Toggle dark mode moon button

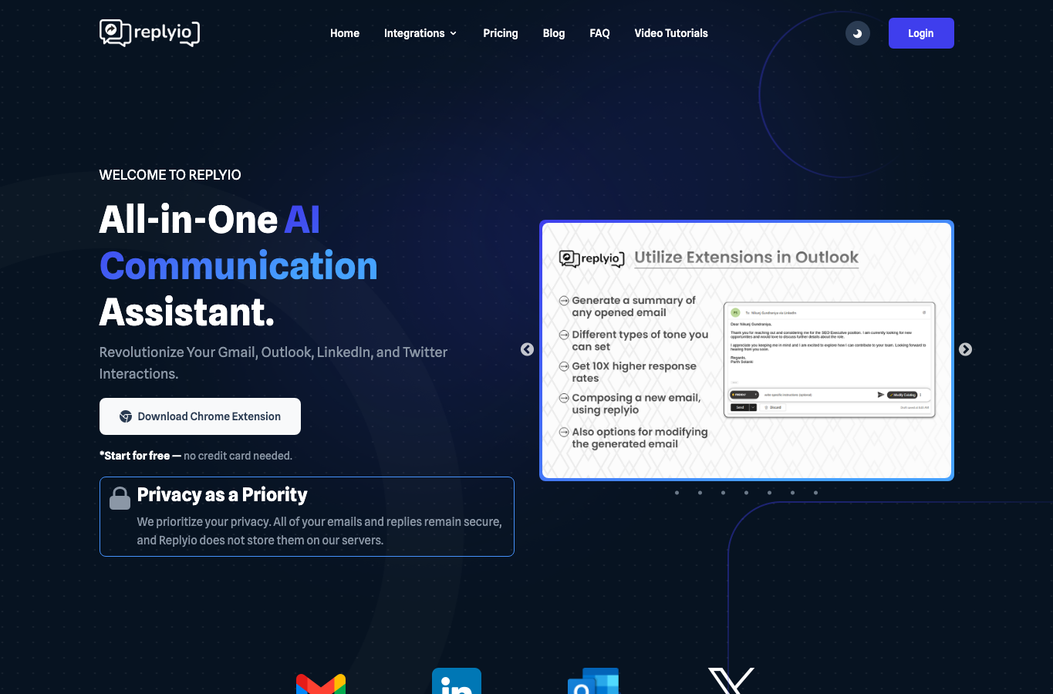tap(857, 33)
